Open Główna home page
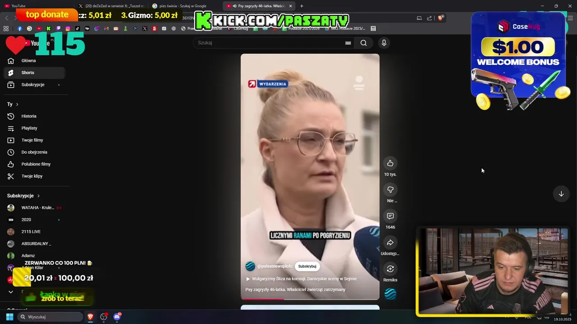 pos(34,61)
